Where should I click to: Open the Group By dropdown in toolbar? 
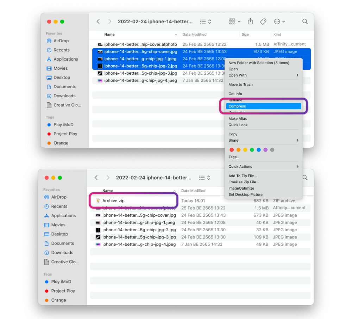[x=234, y=22]
